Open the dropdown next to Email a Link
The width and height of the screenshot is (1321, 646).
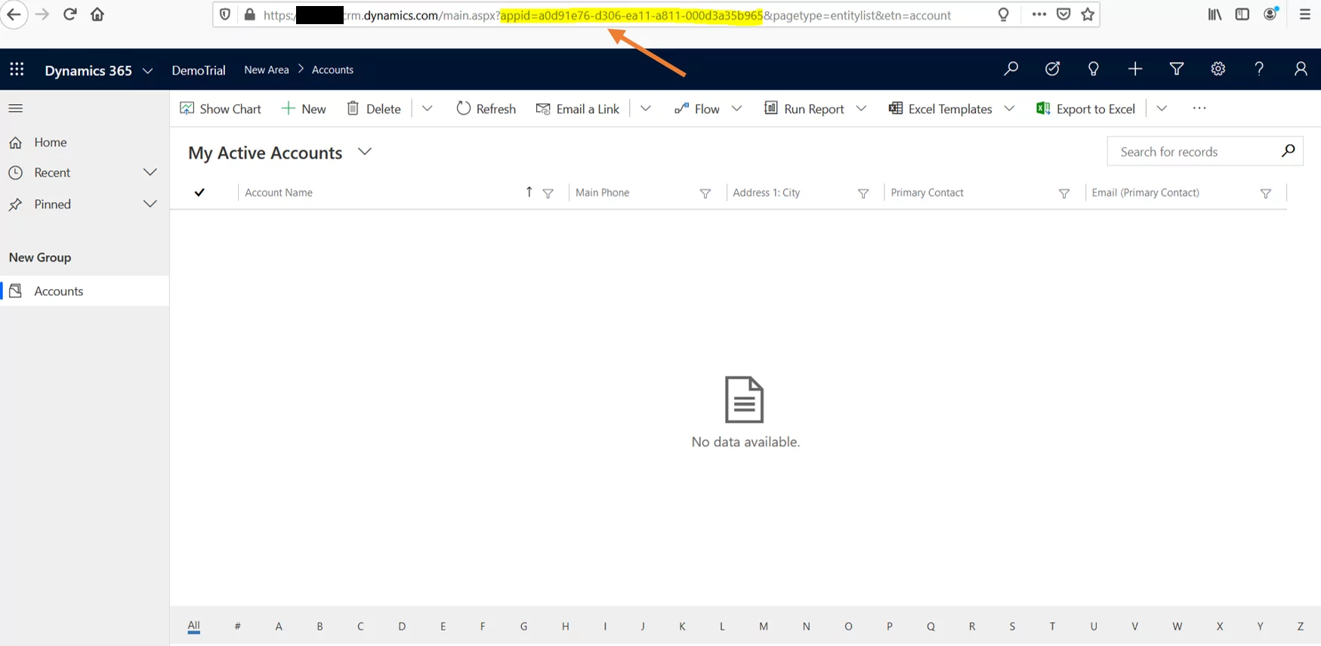coord(645,109)
